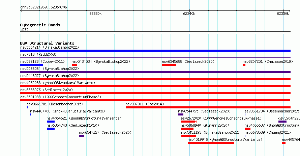The width and height of the screenshot is (300, 156).
Task: Open the nsv7313 (Kidd2008) label
Action: (x=38, y=54)
